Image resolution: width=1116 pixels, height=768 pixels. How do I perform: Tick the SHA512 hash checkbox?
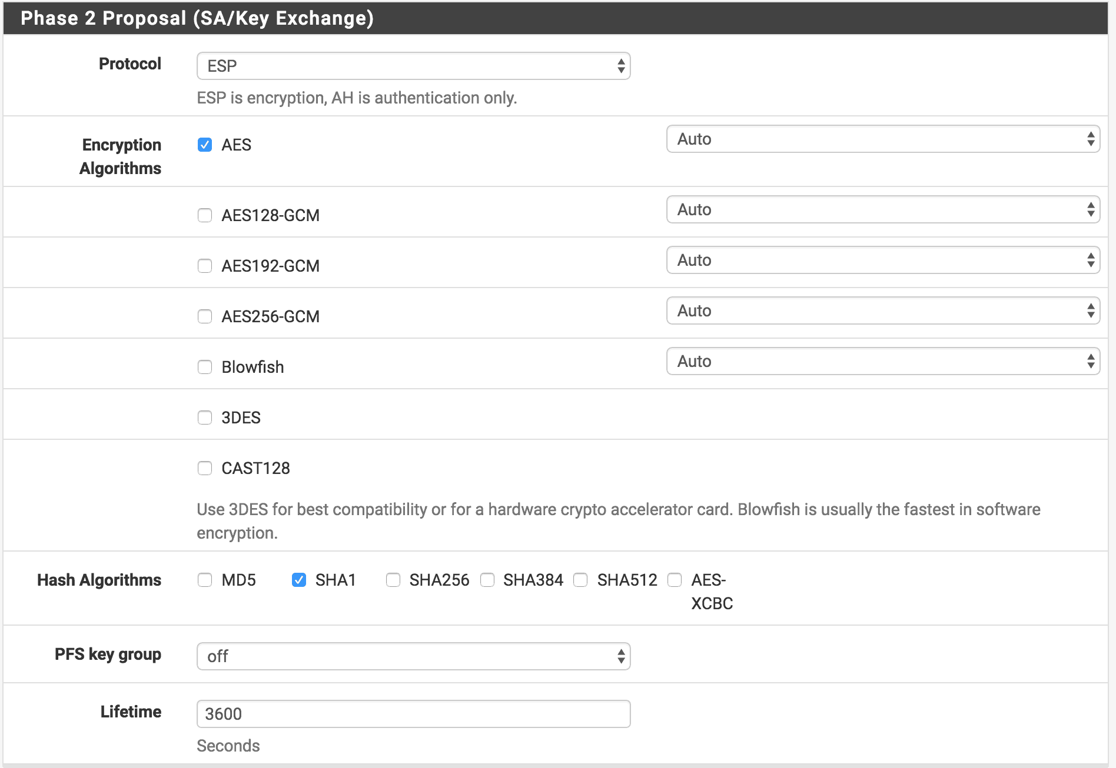pos(580,580)
